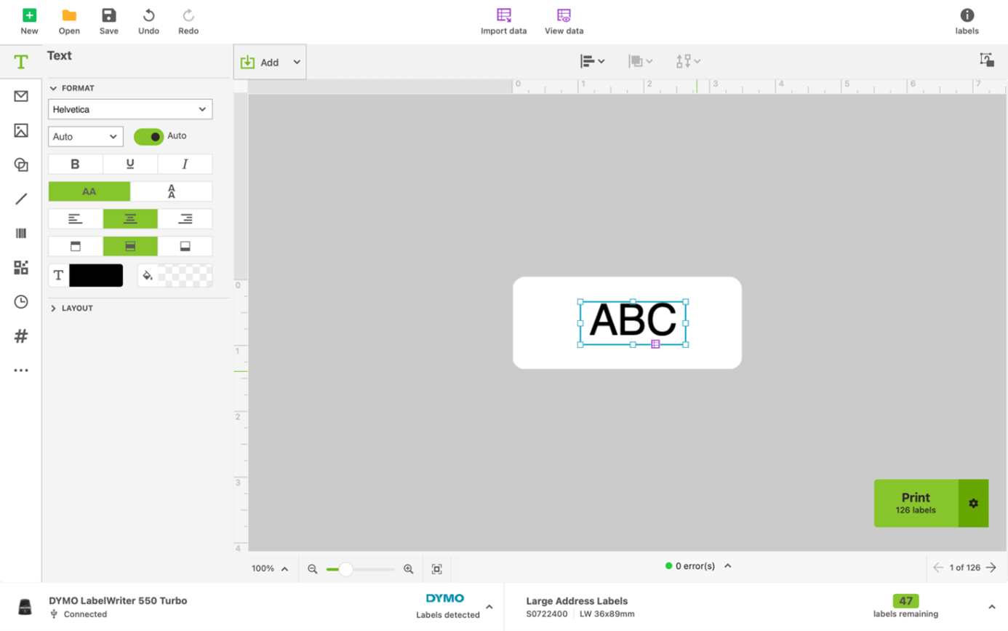Select the QR code tool
This screenshot has height=631, width=1008.
[21, 267]
